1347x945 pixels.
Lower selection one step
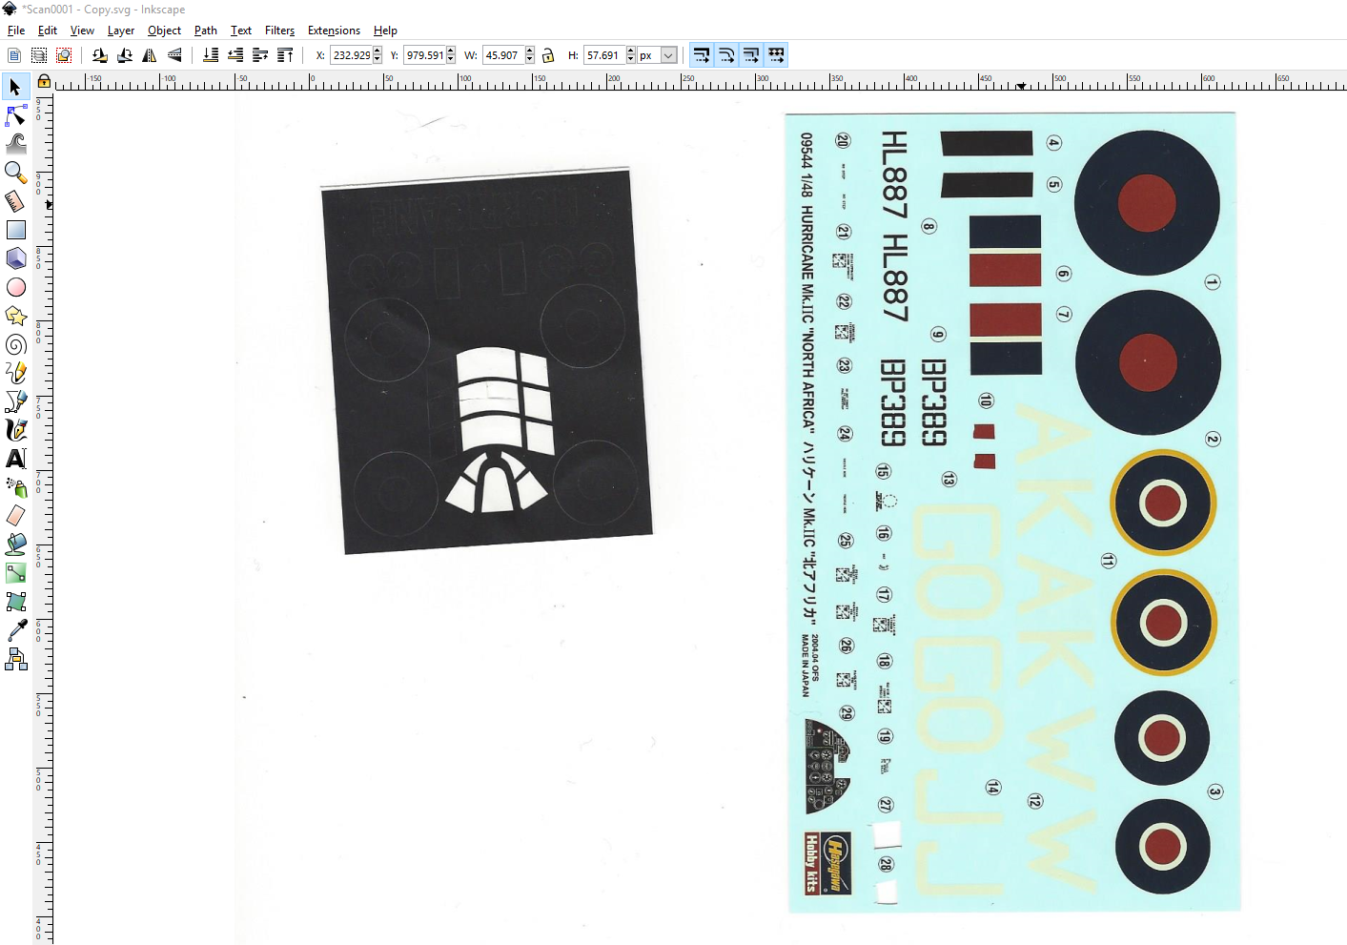(235, 55)
